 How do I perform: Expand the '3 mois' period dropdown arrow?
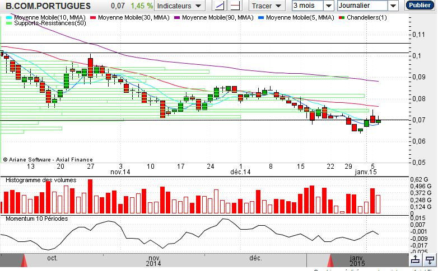329,6
